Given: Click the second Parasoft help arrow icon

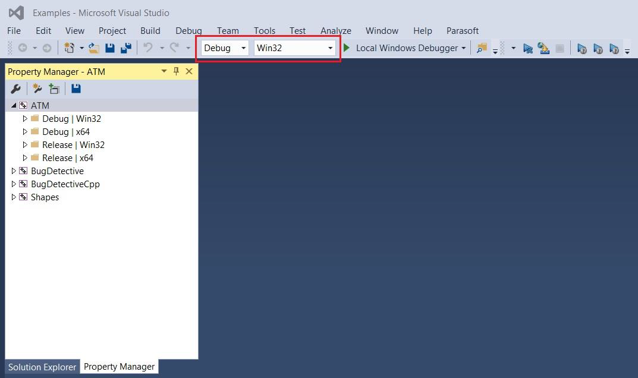Looking at the screenshot, I should pos(598,48).
